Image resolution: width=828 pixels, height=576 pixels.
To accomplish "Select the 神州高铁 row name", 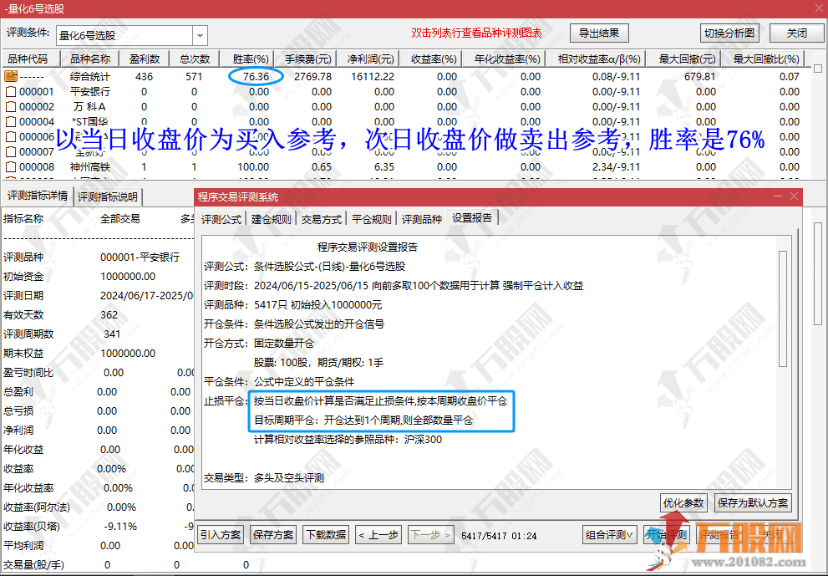I will (90, 167).
